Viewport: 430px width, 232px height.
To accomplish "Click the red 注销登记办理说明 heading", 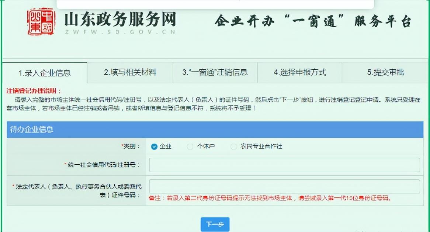I will pos(34,91).
